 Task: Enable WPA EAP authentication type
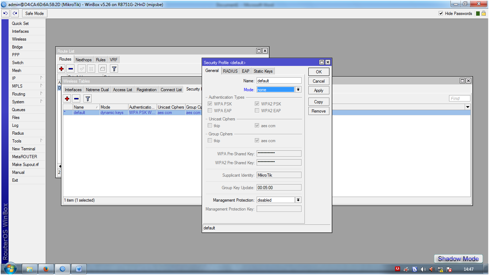210,110
